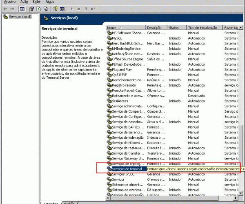Screen dimensions: 245x204
Task: Click the Refresh toolbar icon
Action: click(x=38, y=8)
